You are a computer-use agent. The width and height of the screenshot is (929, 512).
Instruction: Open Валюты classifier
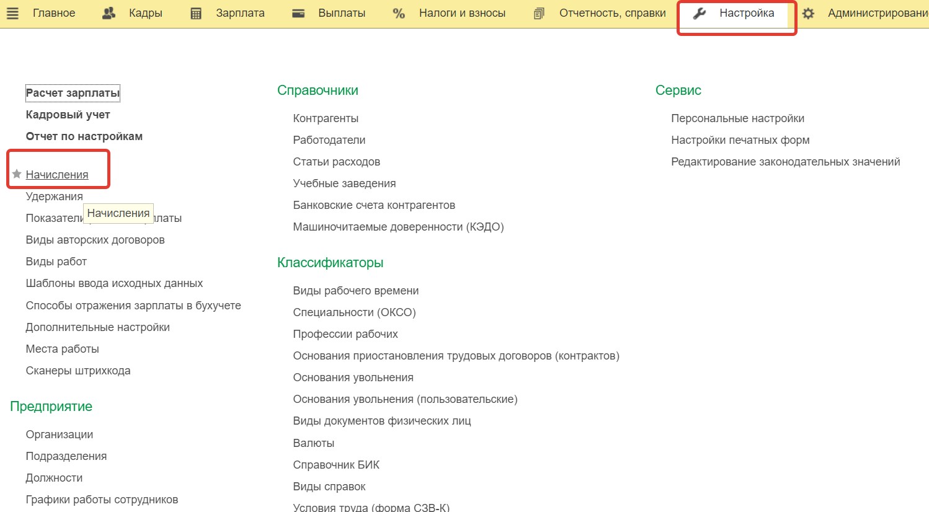pyautogui.click(x=313, y=443)
